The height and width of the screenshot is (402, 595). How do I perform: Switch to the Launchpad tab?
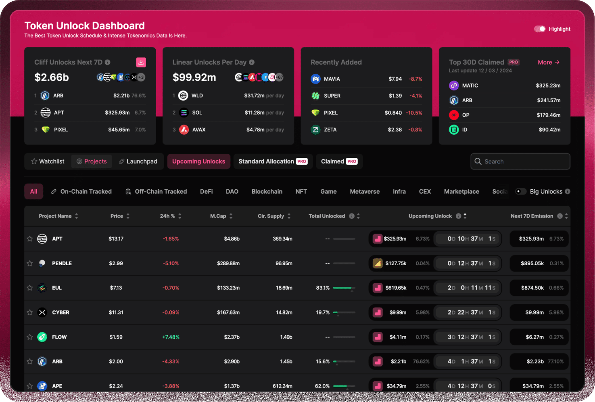tap(138, 161)
